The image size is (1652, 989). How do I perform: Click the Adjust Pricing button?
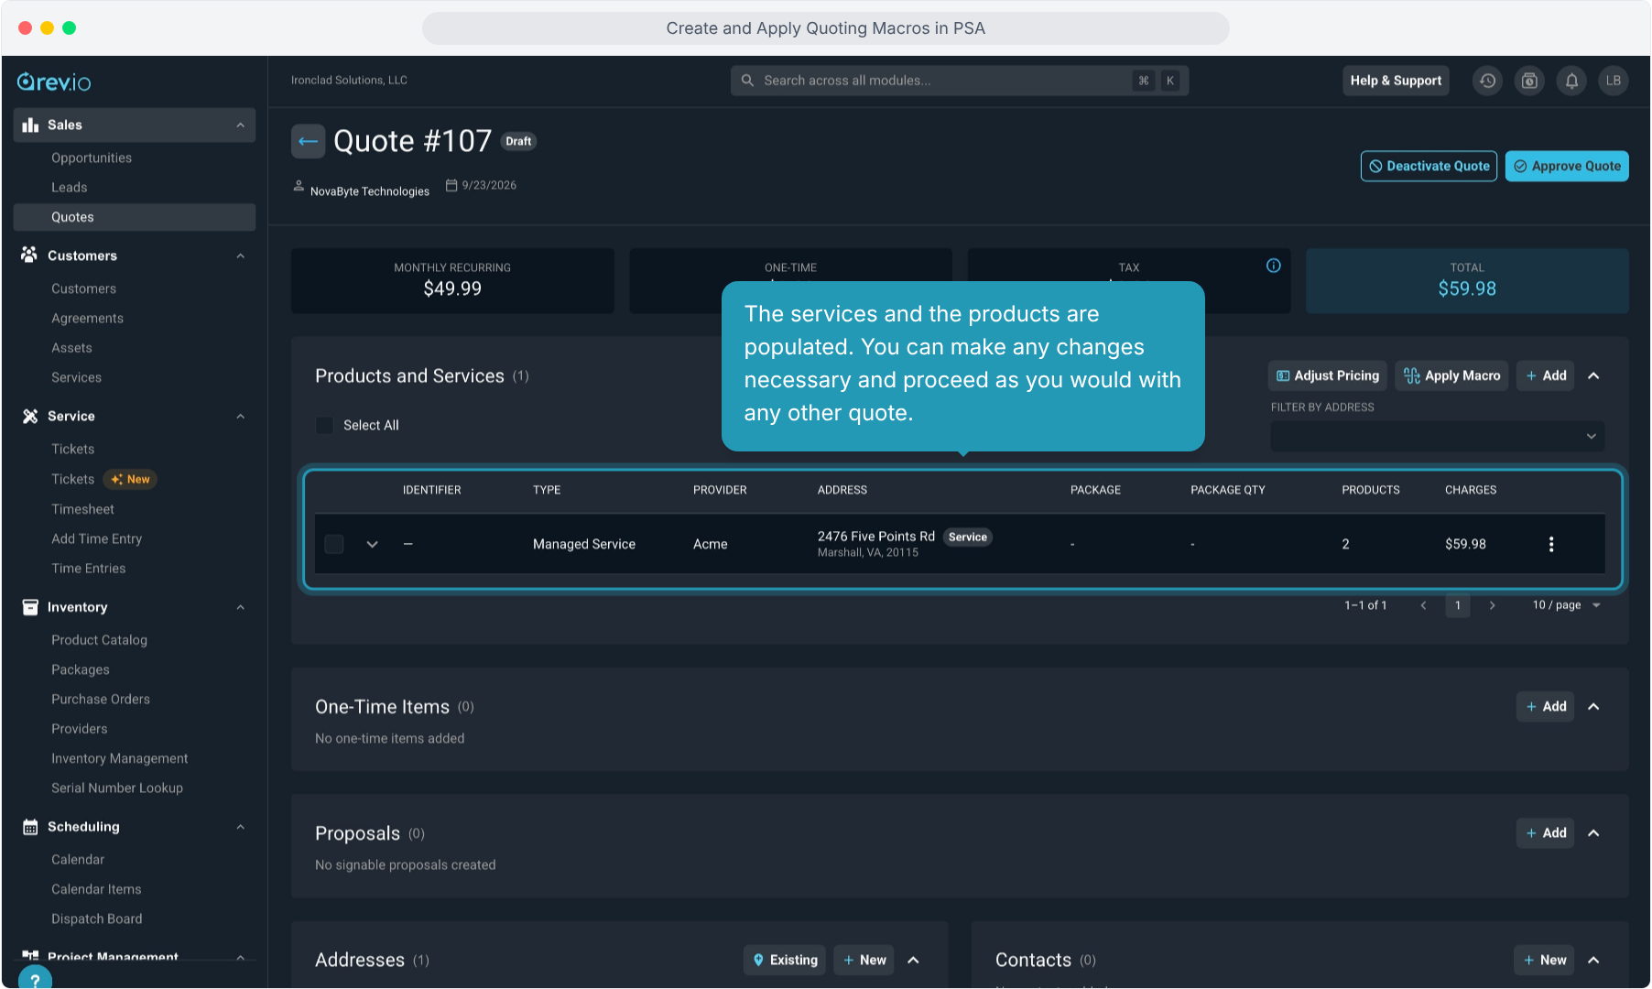coord(1328,375)
